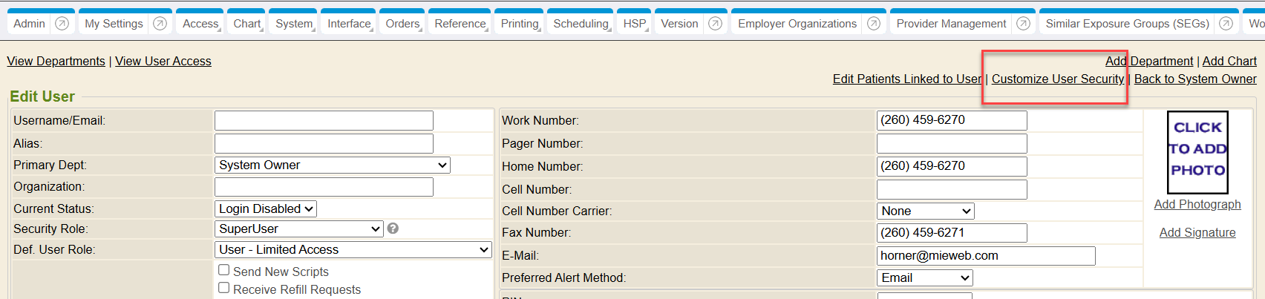Image resolution: width=1265 pixels, height=299 pixels.
Task: Open the Cell Number Carrier dropdown
Action: click(925, 211)
